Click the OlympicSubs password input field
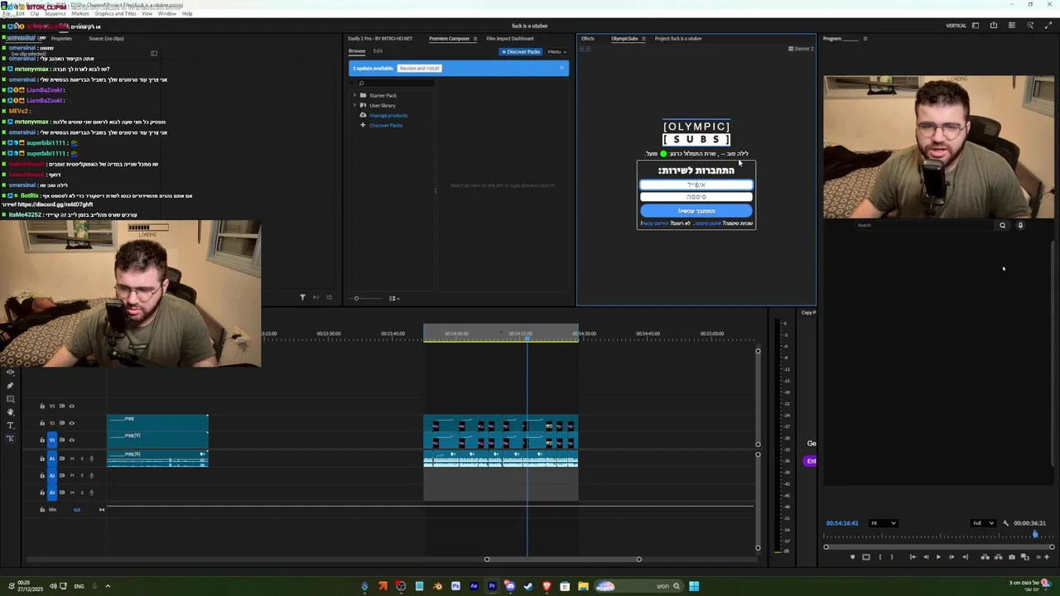 [696, 197]
